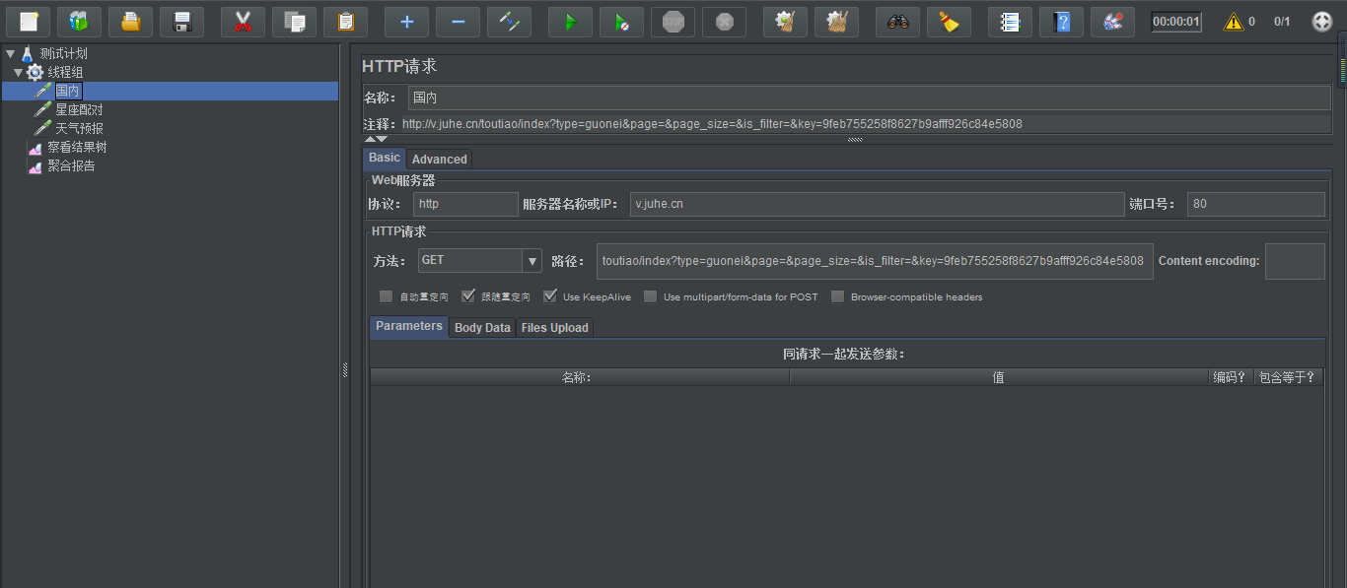Open JMeter help
Screen dimensions: 1347x588
(x=1059, y=22)
